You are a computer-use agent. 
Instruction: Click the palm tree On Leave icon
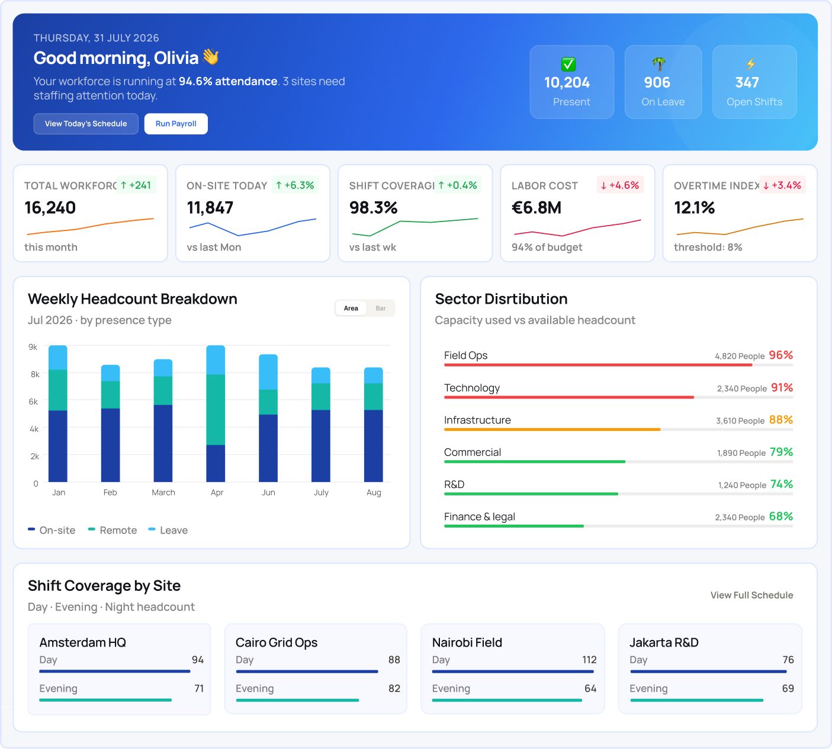[659, 64]
